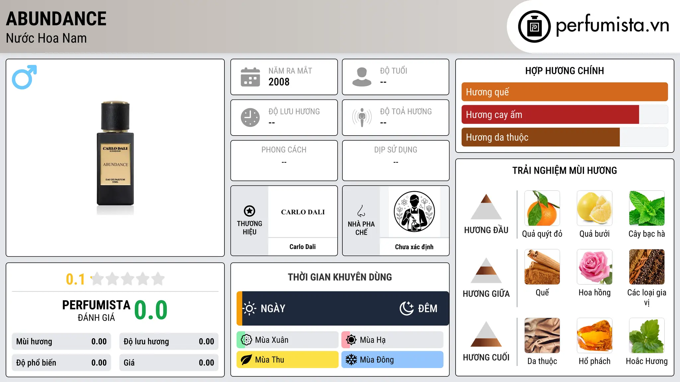Image resolution: width=680 pixels, height=382 pixels.
Task: Click the Độ phổ biến 0.00 score row
Action: point(61,363)
